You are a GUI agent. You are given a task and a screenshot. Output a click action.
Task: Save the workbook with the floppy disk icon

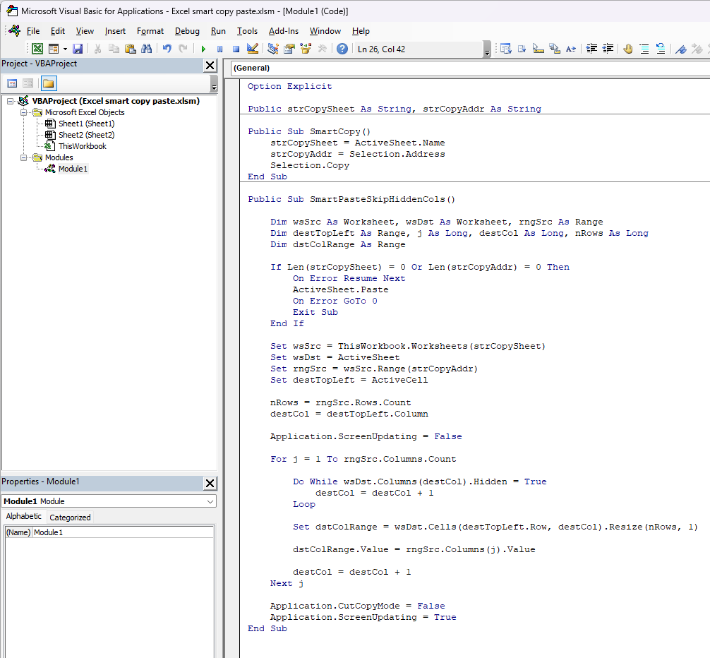[78, 49]
